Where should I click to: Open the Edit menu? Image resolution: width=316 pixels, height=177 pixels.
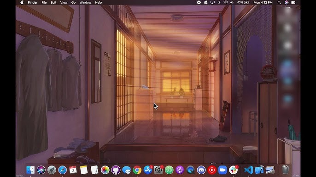click(x=53, y=2)
